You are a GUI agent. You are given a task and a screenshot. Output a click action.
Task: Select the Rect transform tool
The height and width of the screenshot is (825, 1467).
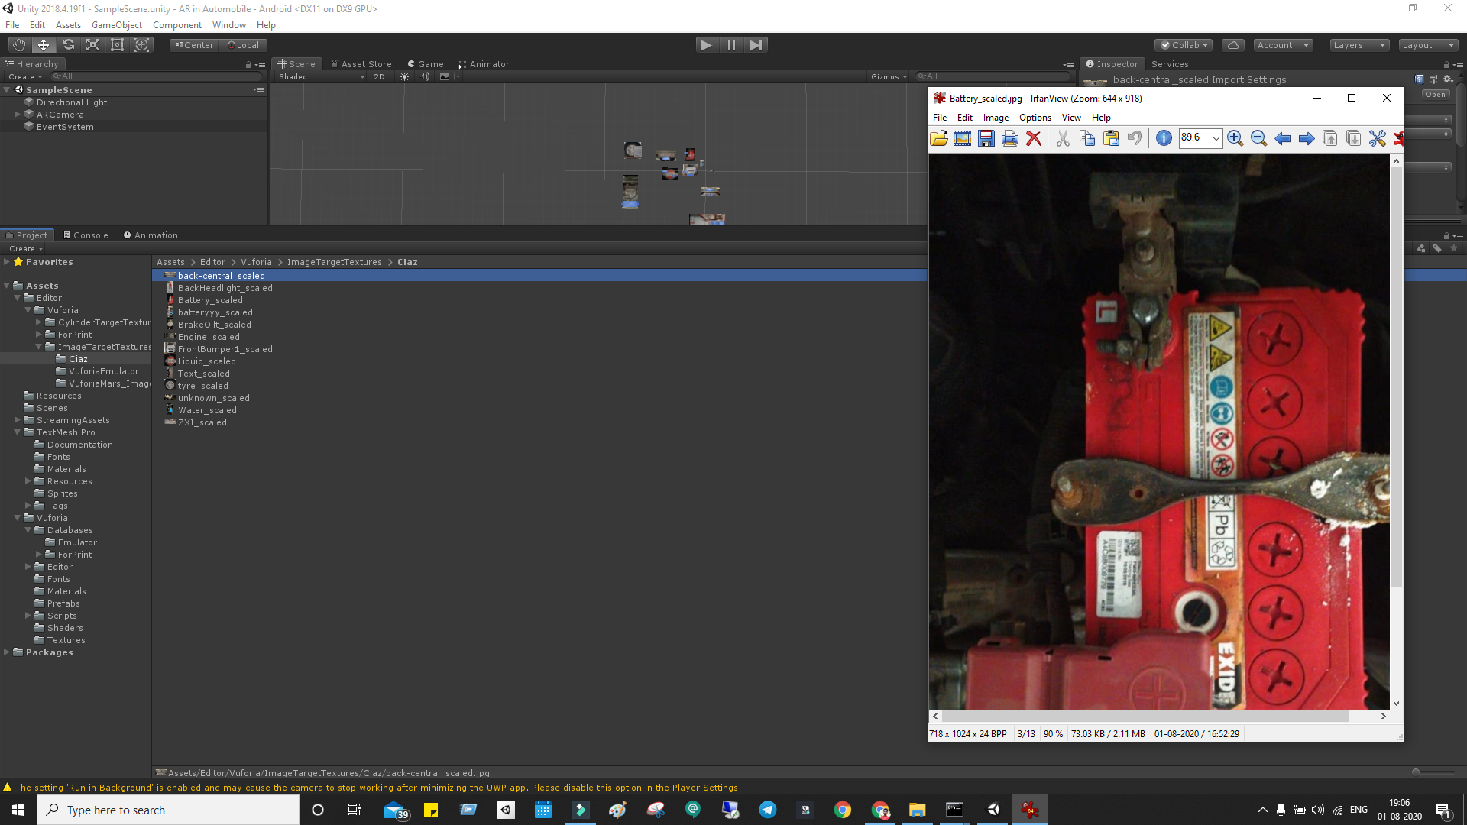point(117,45)
